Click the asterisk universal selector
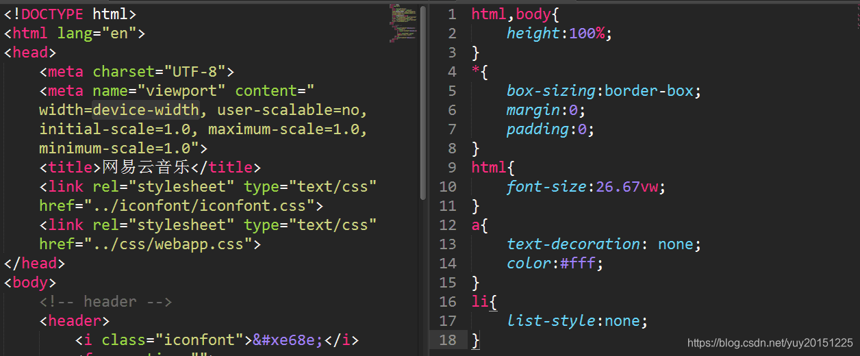The width and height of the screenshot is (860, 356). 475,71
